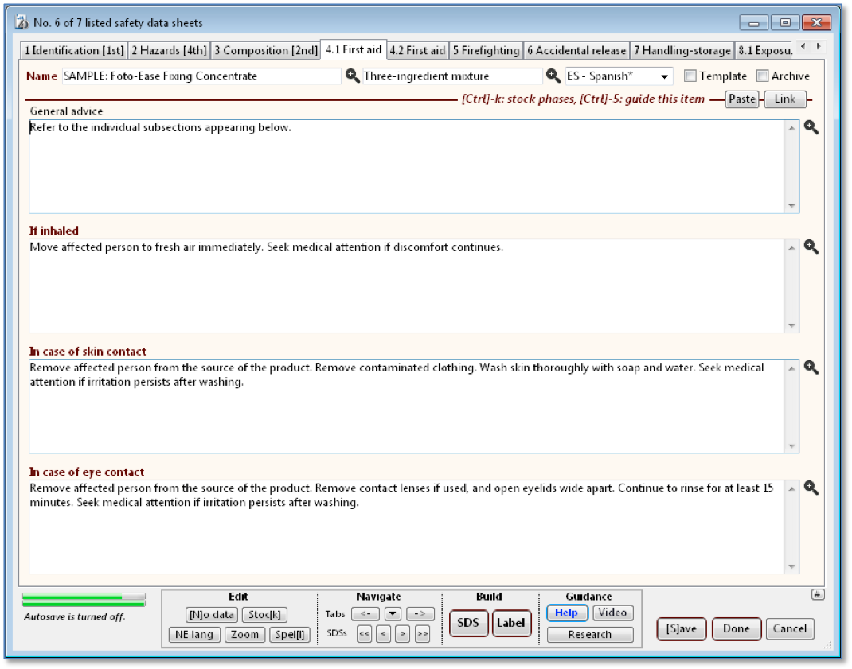Image resolution: width=852 pixels, height=669 pixels.
Task: Click the 'Autosave is turned off.' text
Action: [74, 616]
